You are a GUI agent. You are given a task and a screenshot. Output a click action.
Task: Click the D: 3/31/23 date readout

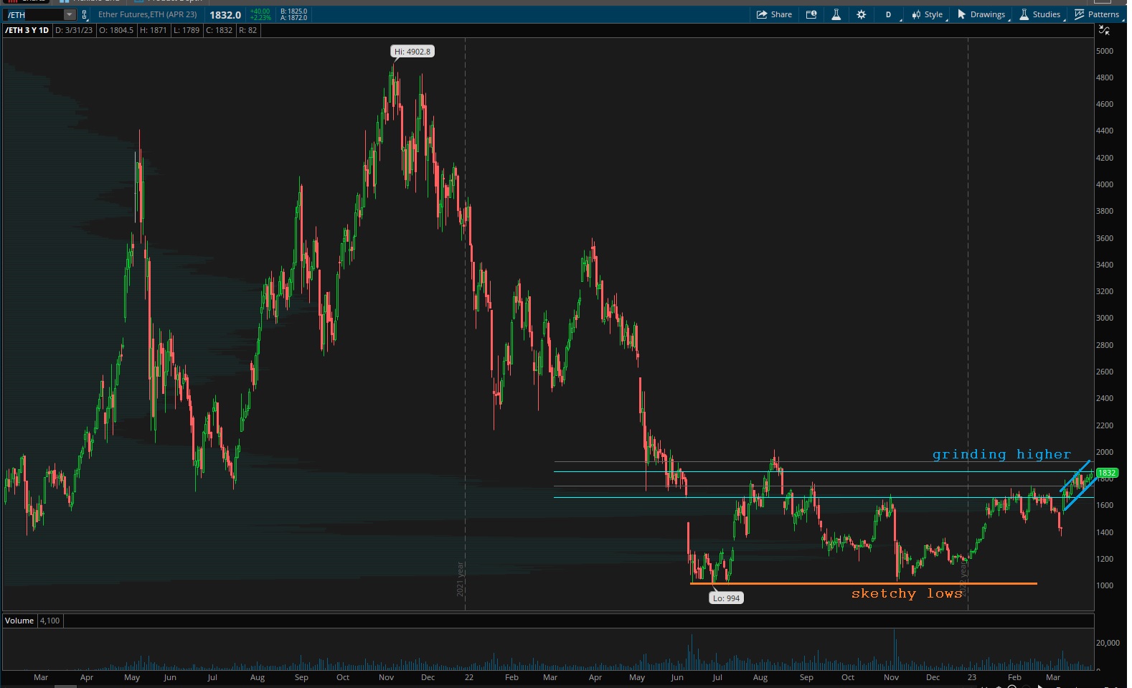[x=74, y=30]
